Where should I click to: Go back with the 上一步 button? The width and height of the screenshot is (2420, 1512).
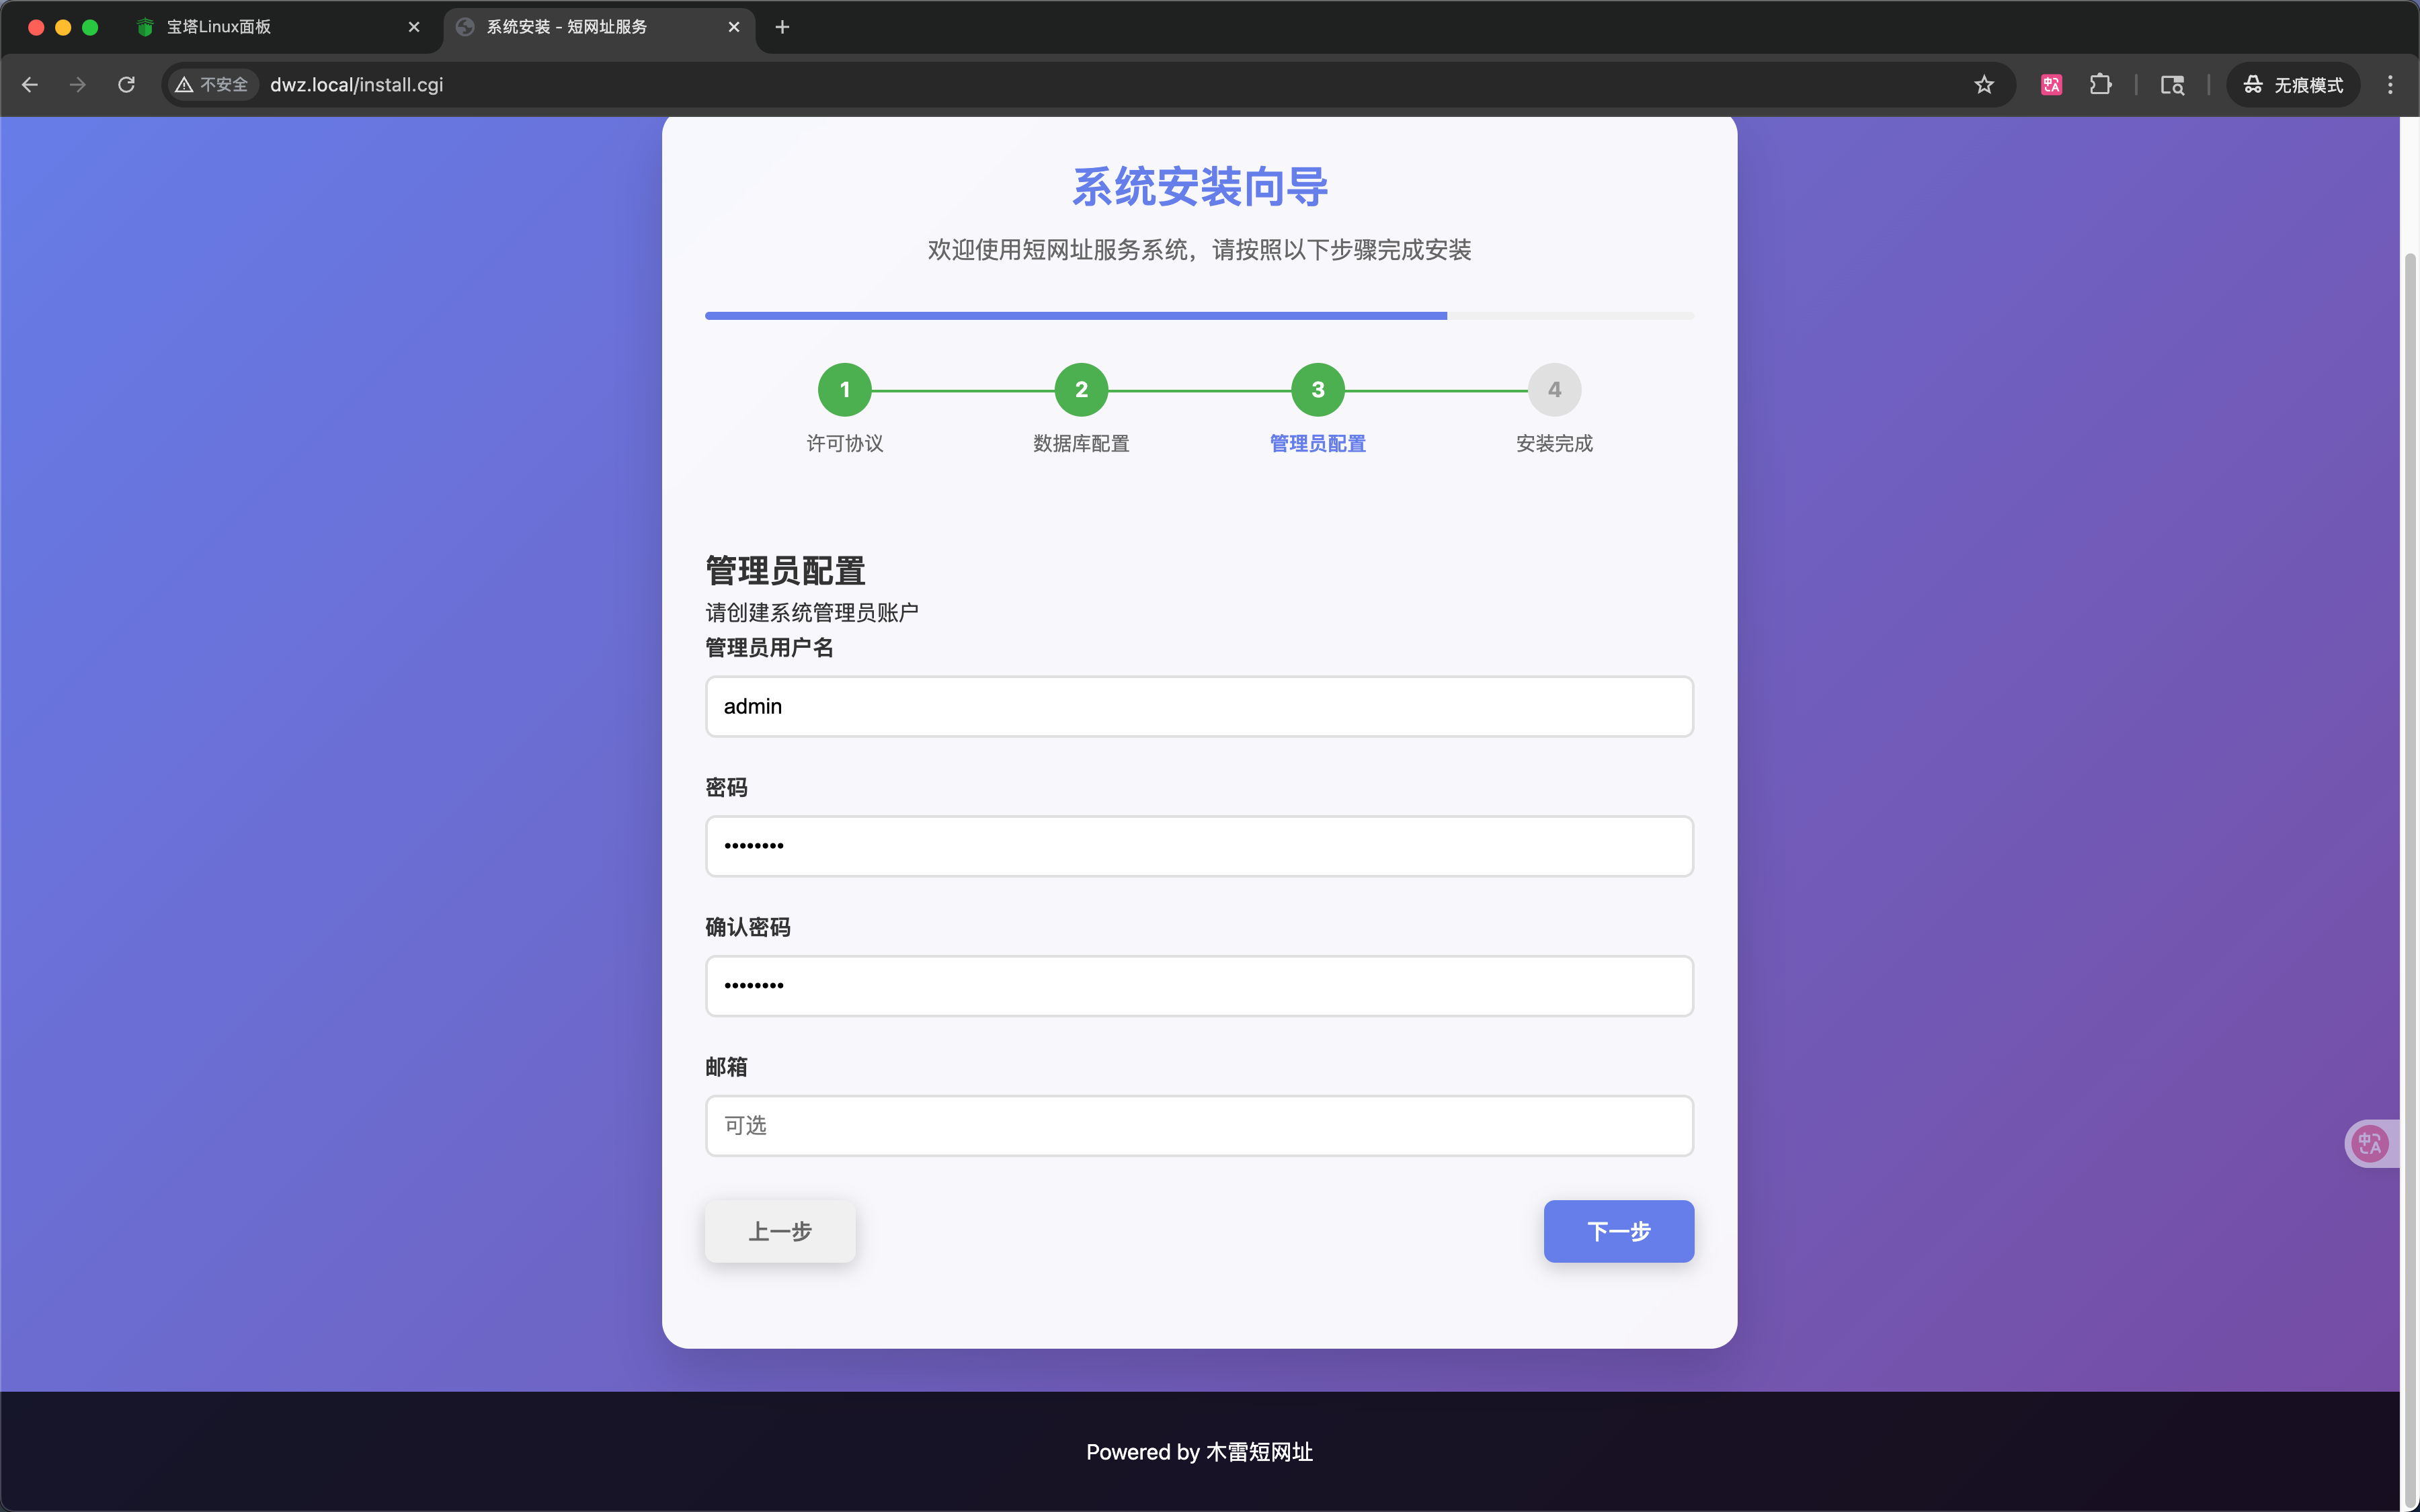coord(780,1231)
